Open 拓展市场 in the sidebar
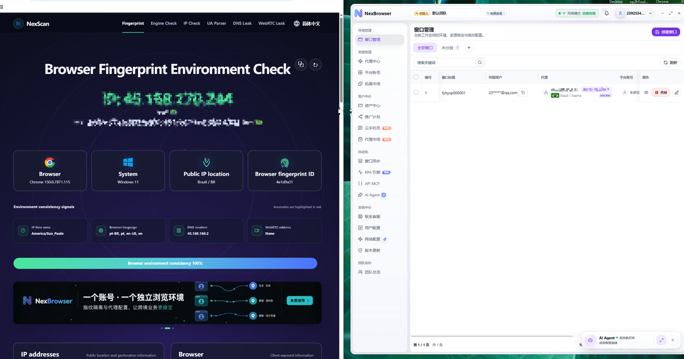Screen dimensions: 684x359 pos(380,84)
